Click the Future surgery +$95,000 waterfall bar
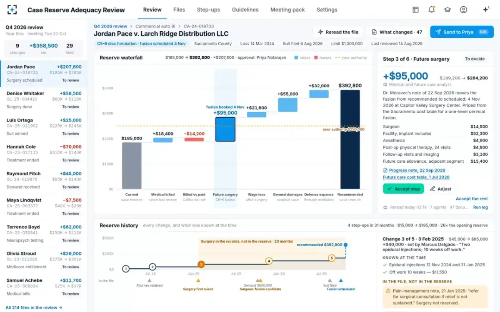The image size is (500, 312). click(225, 129)
